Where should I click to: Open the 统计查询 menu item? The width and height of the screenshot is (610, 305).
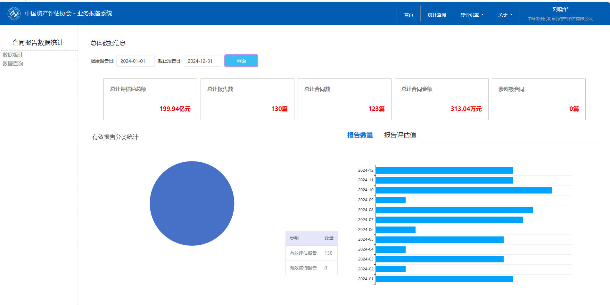tap(437, 15)
